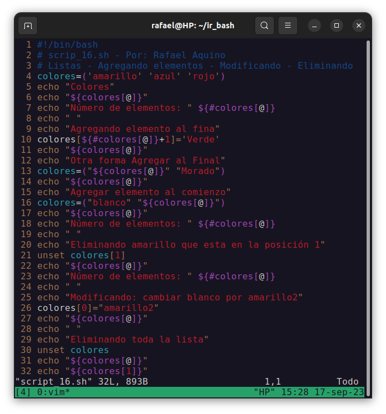The width and height of the screenshot is (386, 414).
Task: Click tmux session indicator [4]
Action: coord(23,392)
